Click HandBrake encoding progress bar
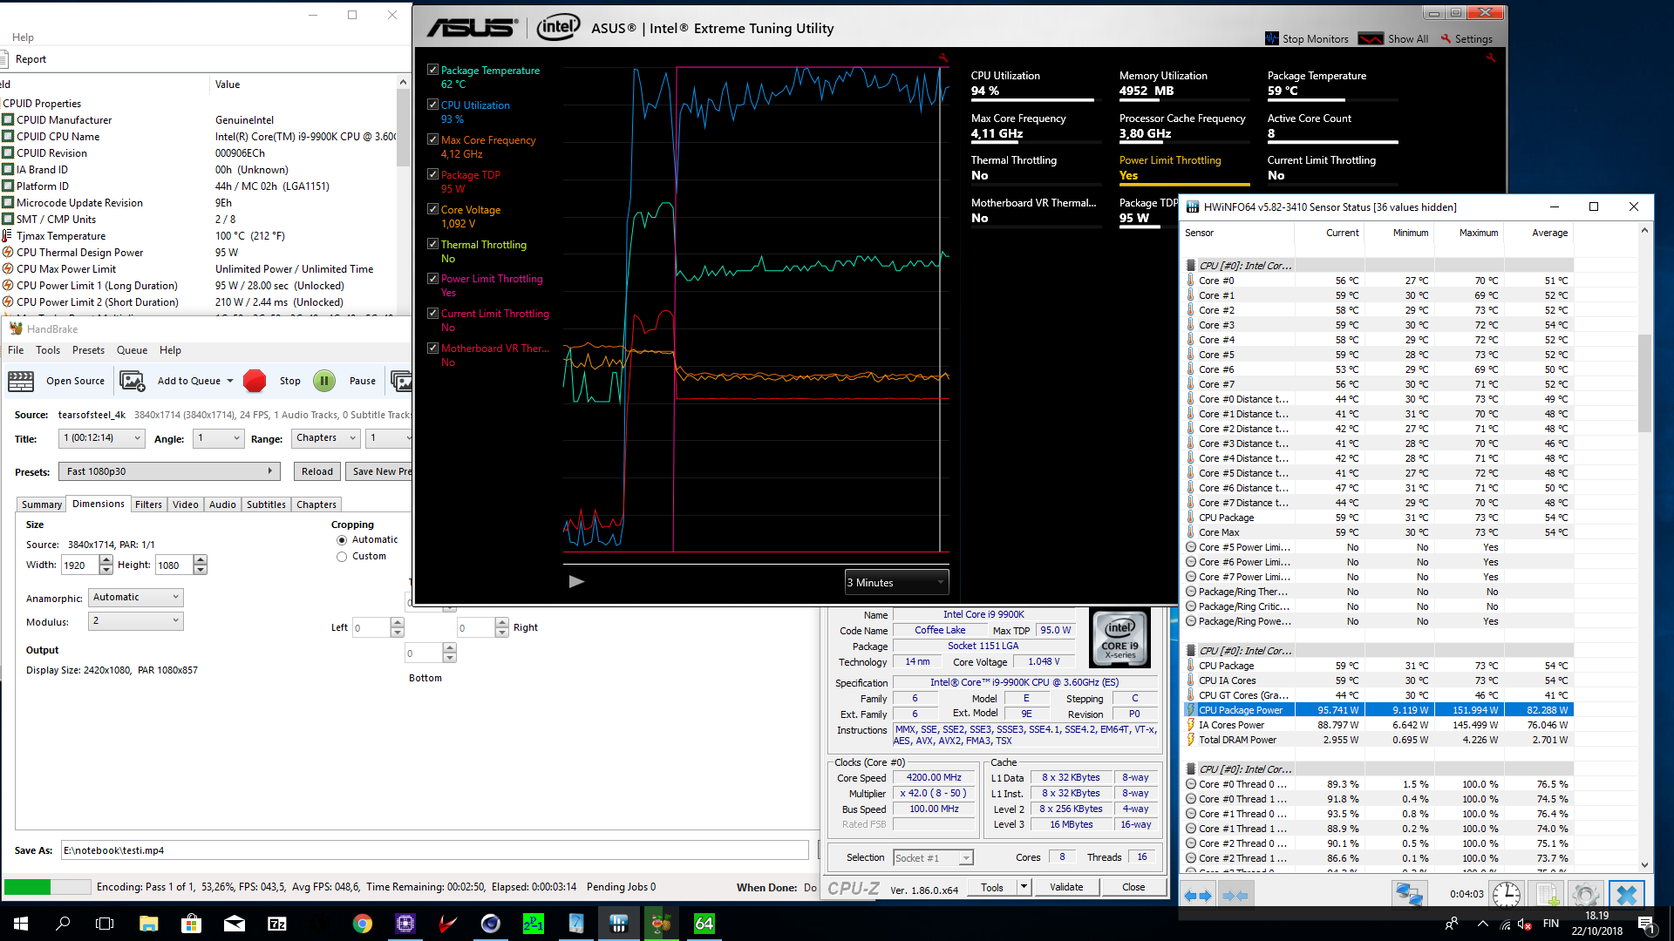Screen dimensions: 1674x941 [x=47, y=887]
